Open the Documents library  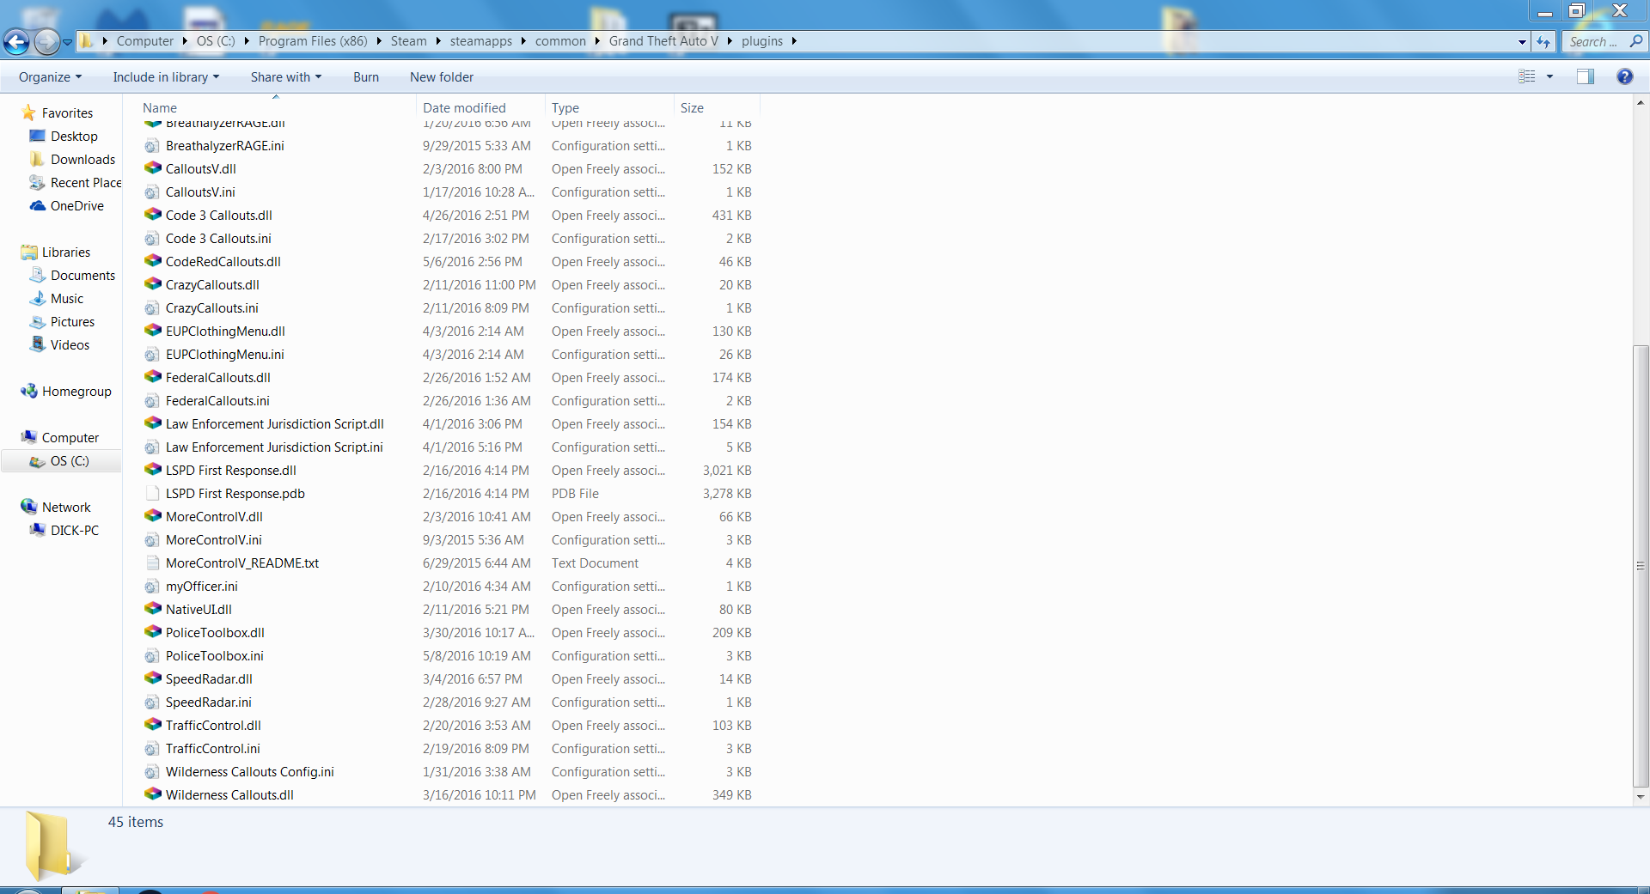(x=82, y=276)
